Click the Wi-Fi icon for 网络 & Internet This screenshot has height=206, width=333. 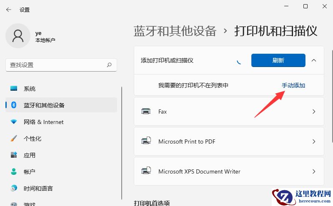14,122
